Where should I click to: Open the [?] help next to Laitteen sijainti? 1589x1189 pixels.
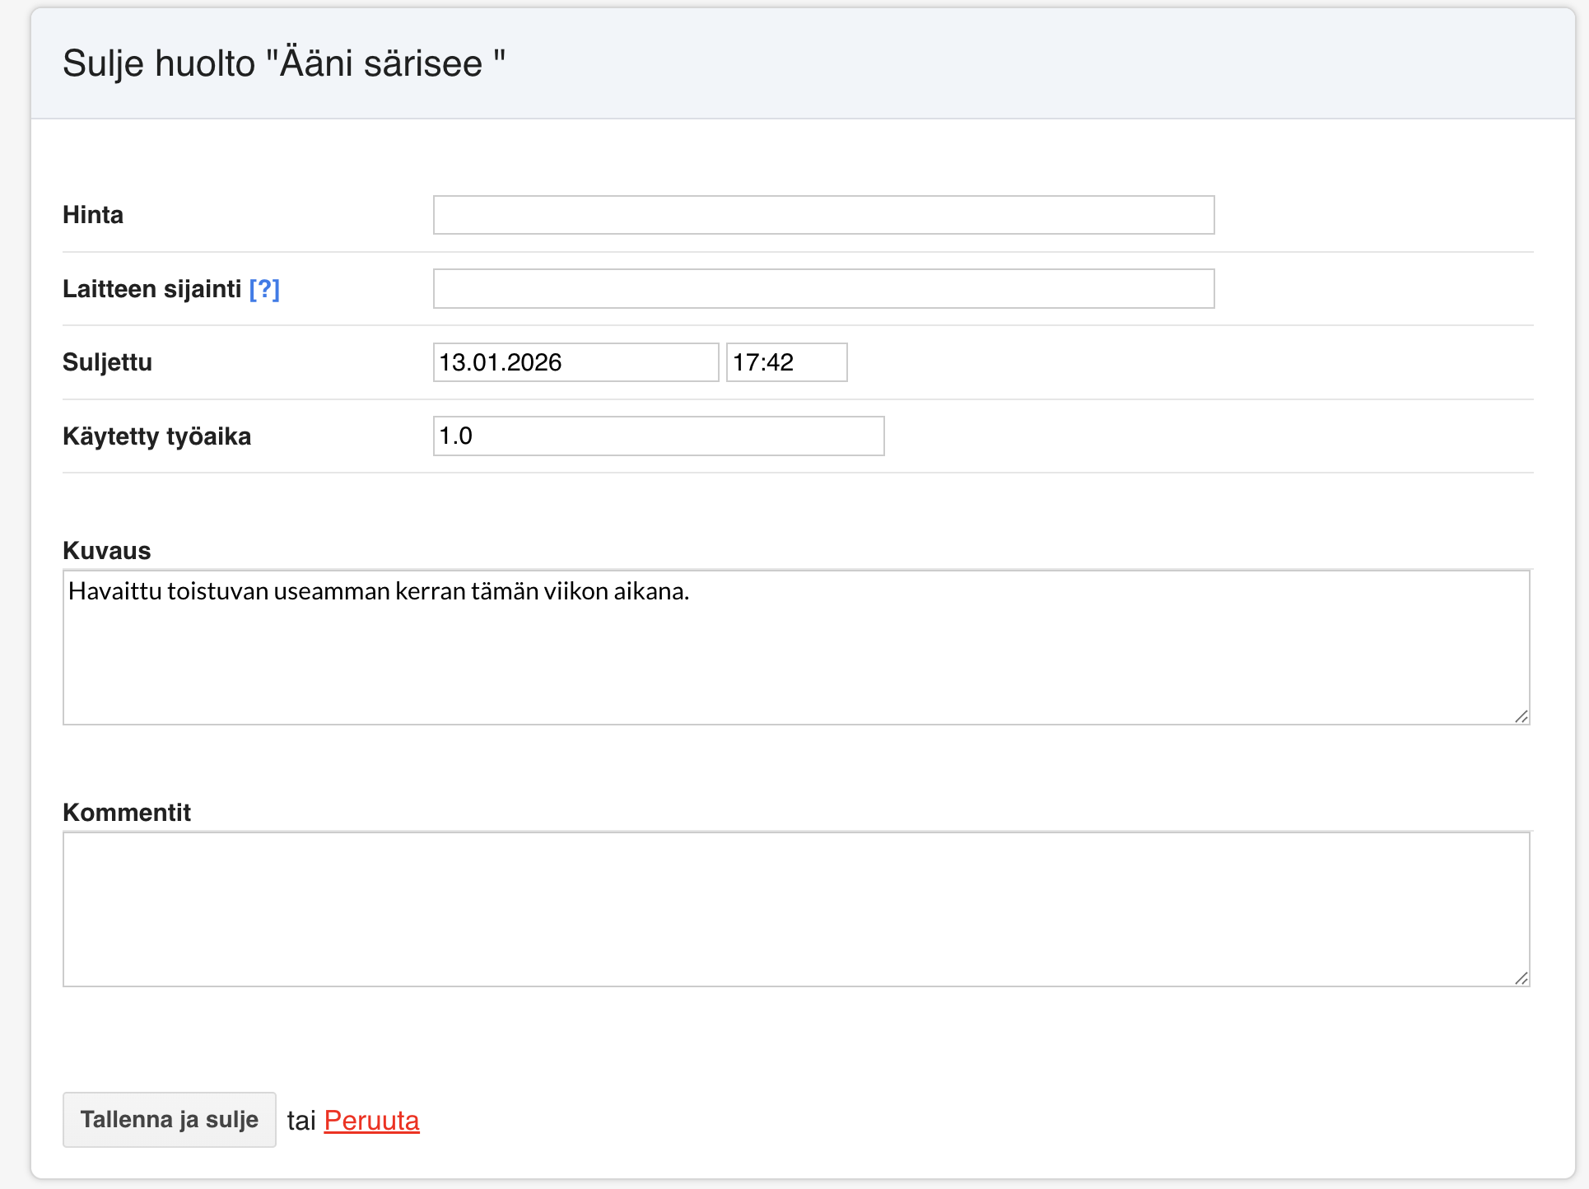(x=264, y=289)
